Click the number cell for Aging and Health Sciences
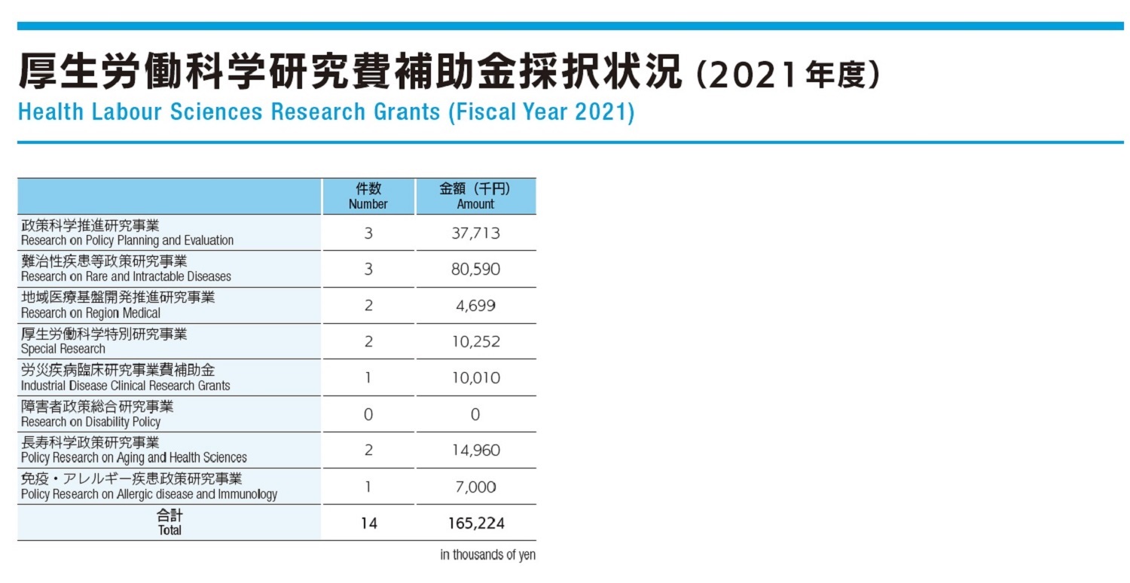This screenshot has height=583, width=1130. [x=368, y=450]
